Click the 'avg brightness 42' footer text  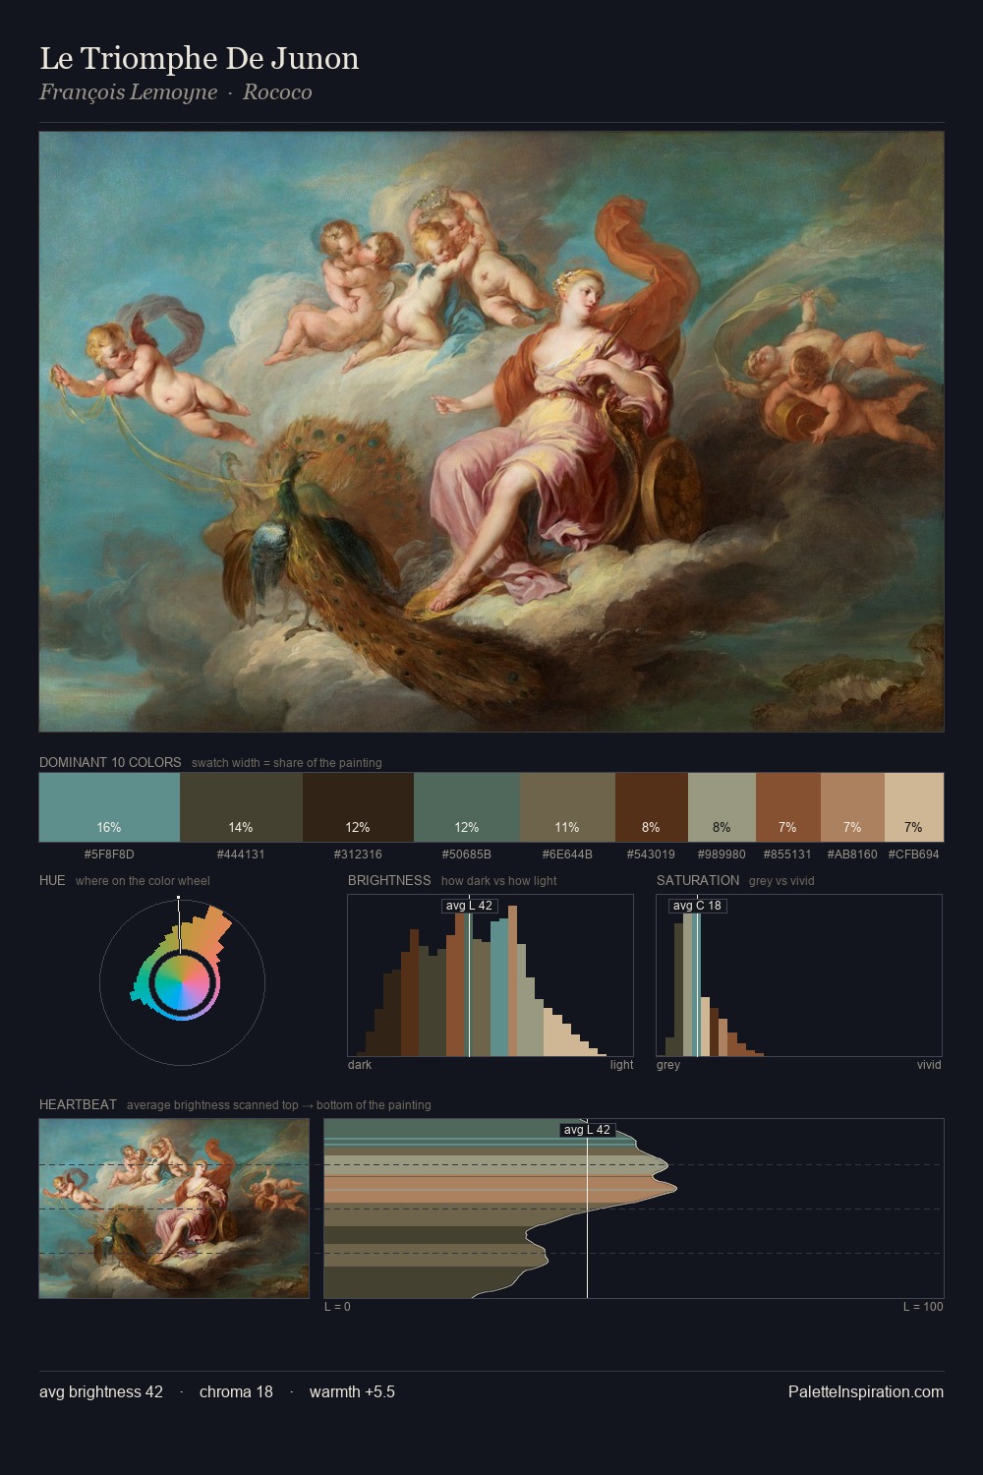pos(101,1392)
